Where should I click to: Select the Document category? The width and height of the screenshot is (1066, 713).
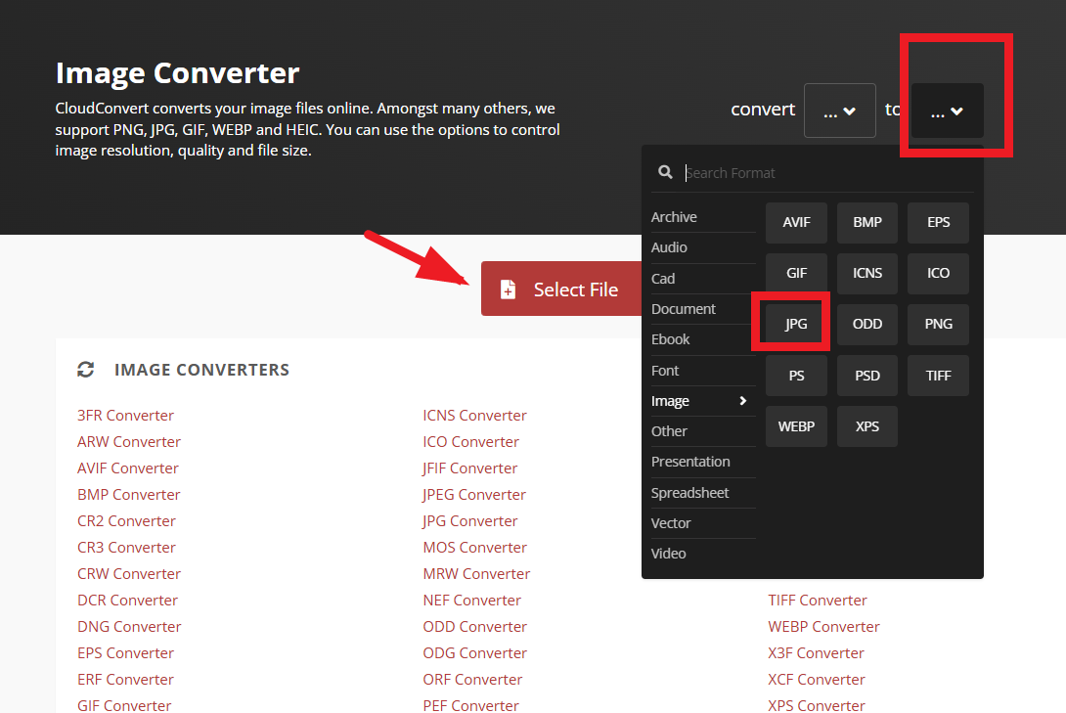[x=702, y=309]
